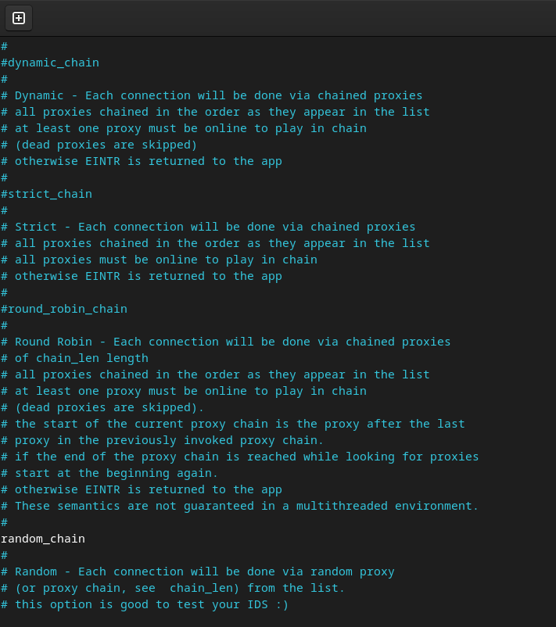
Task: Click the "Dynamic - Each connection" comment line
Action: (x=212, y=95)
